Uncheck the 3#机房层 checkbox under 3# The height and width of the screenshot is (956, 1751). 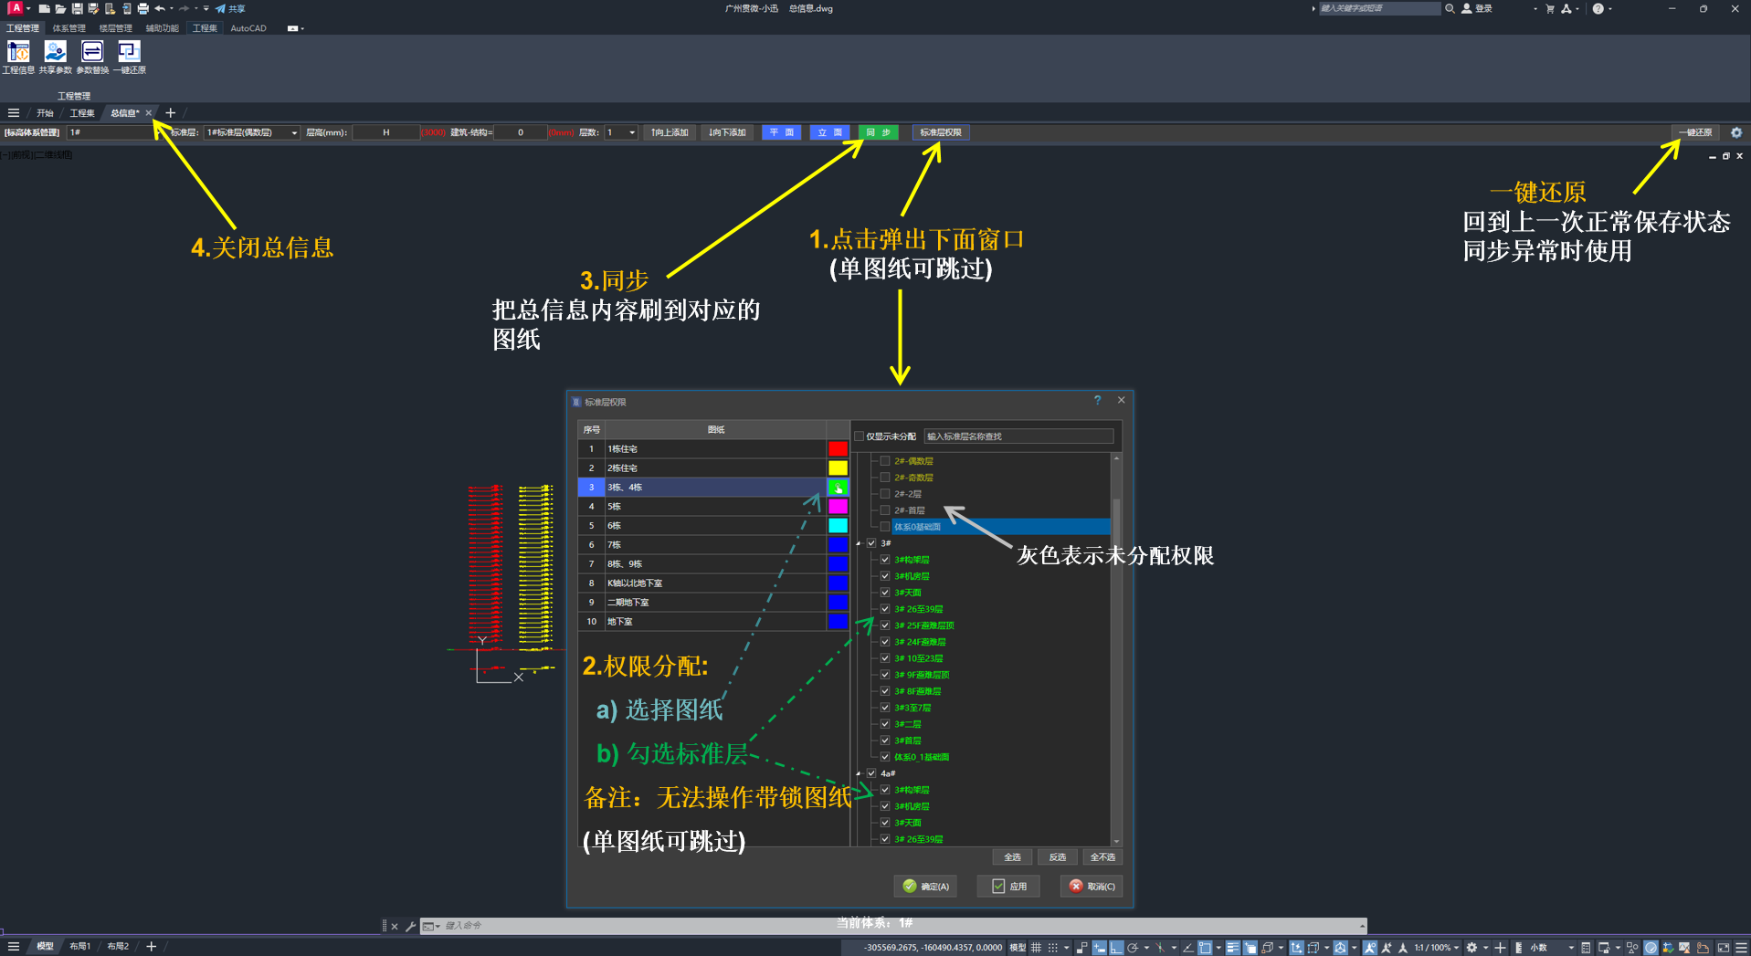(x=885, y=576)
